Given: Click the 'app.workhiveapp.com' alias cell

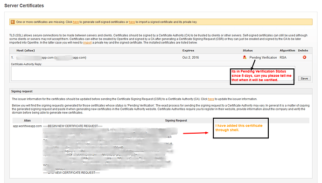Looking at the screenshot, I should [x=28, y=126].
